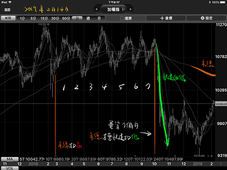Image resolution: width=227 pixels, height=170 pixels.
Task: Tap the 10782 price axis label
Action: pyautogui.click(x=221, y=57)
